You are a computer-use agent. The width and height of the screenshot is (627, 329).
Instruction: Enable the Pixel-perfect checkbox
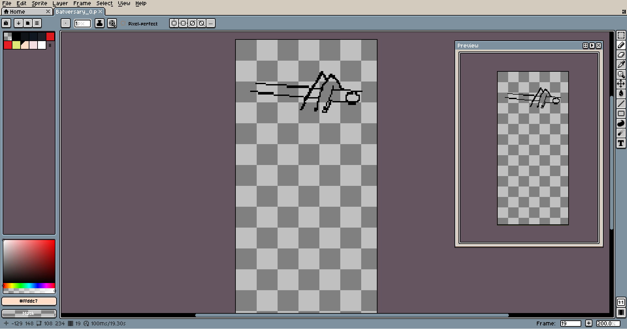pos(123,23)
